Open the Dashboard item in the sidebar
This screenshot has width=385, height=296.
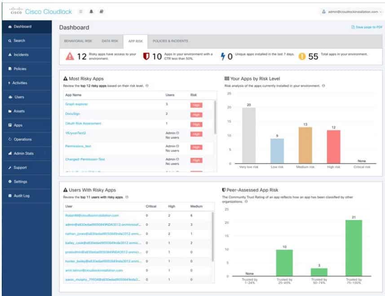click(x=27, y=27)
